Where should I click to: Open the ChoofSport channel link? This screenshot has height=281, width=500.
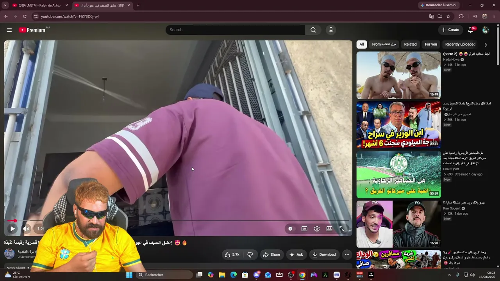(451, 169)
